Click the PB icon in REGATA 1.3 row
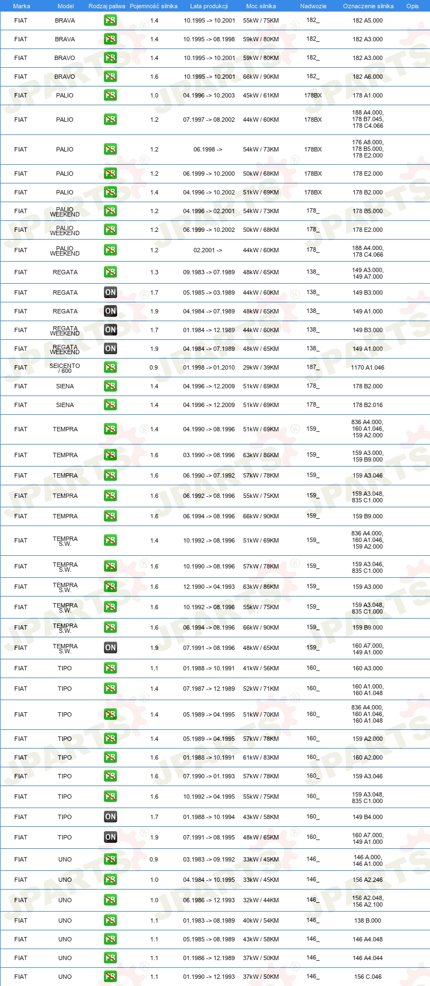This screenshot has height=986, width=430. (x=111, y=272)
